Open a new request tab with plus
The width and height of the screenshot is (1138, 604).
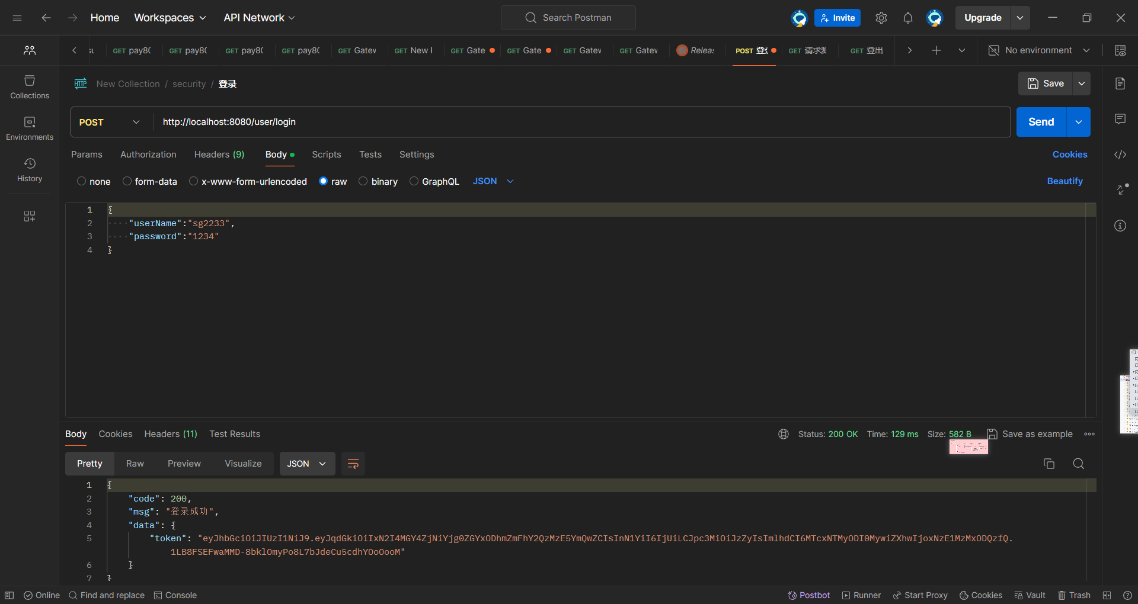coord(936,50)
